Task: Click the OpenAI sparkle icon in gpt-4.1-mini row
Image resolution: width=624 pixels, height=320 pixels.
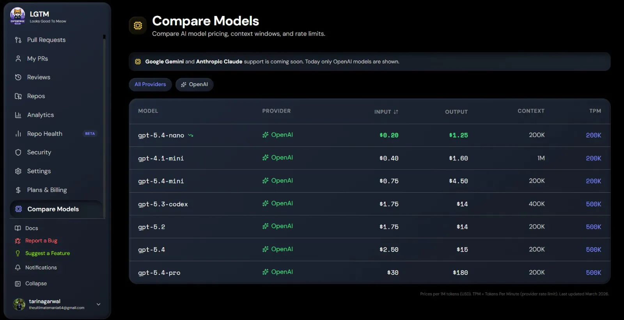Action: click(265, 158)
